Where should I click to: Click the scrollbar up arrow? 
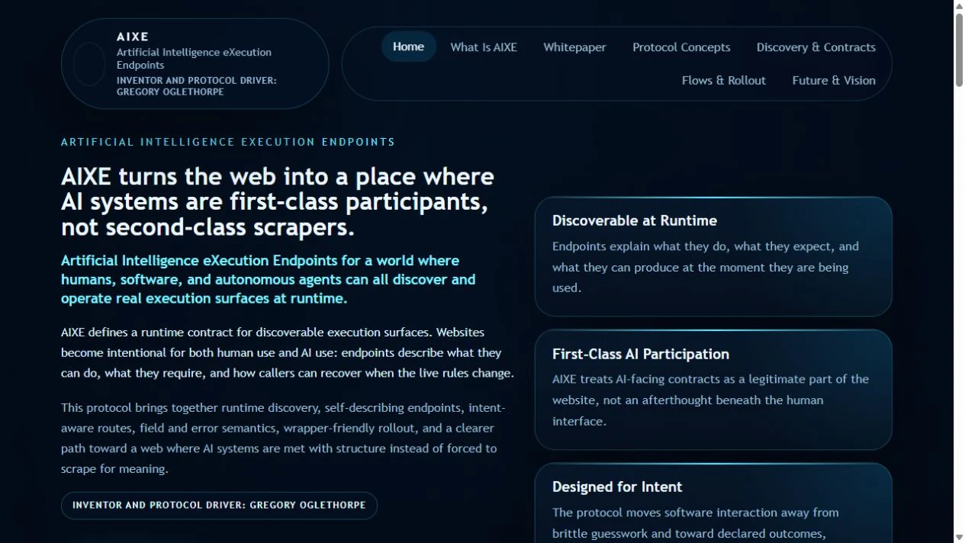click(959, 6)
